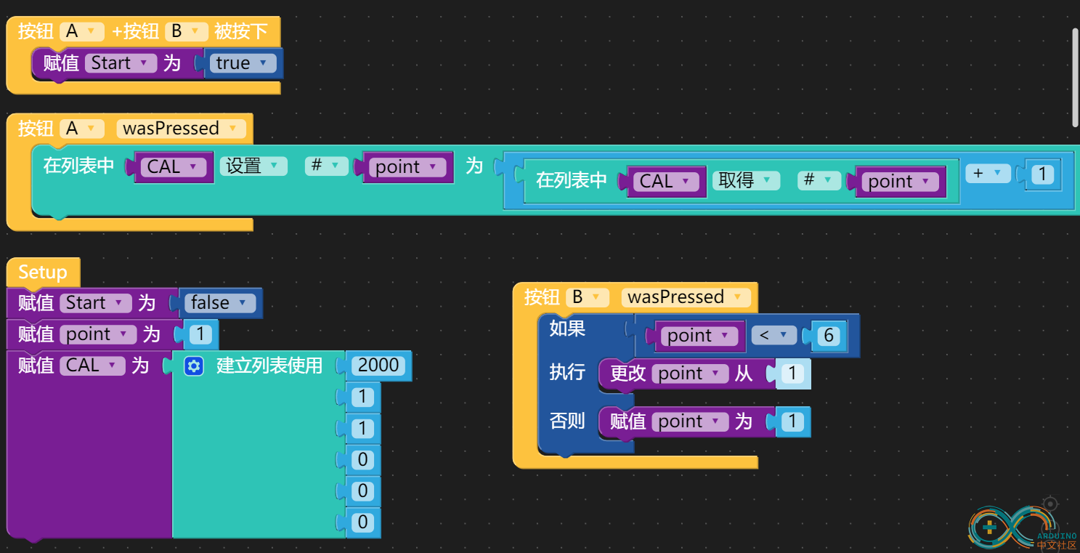Open point dropdown in 否则 assignment block
Image resolution: width=1080 pixels, height=553 pixels.
point(690,421)
